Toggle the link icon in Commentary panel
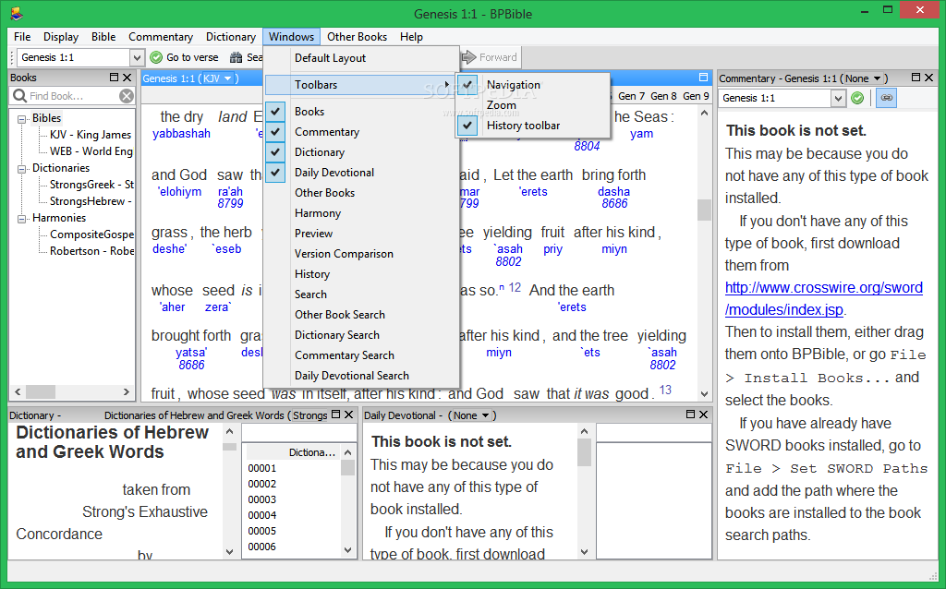 [x=886, y=98]
